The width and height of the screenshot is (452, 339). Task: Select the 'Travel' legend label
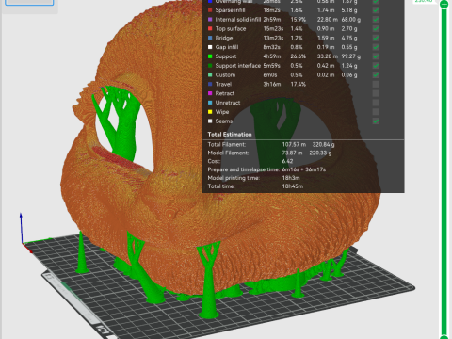tap(223, 84)
